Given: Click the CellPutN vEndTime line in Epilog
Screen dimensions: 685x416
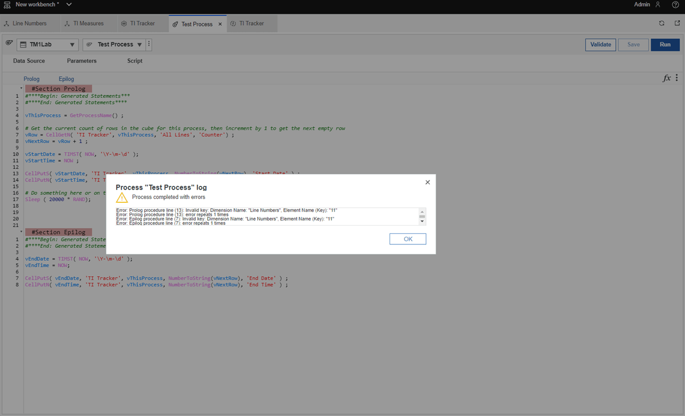Looking at the screenshot, I should (x=156, y=285).
